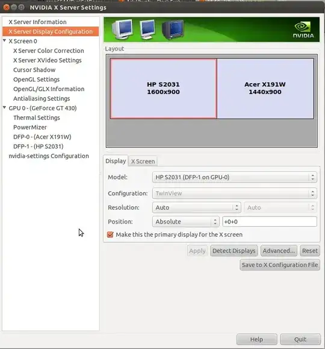325x349 pixels.
Task: Open PowerMizer page
Action: [30, 127]
